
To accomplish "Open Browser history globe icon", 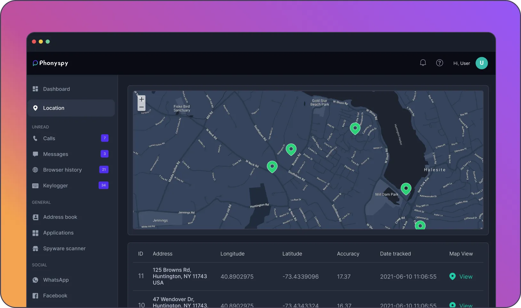I will pos(36,170).
